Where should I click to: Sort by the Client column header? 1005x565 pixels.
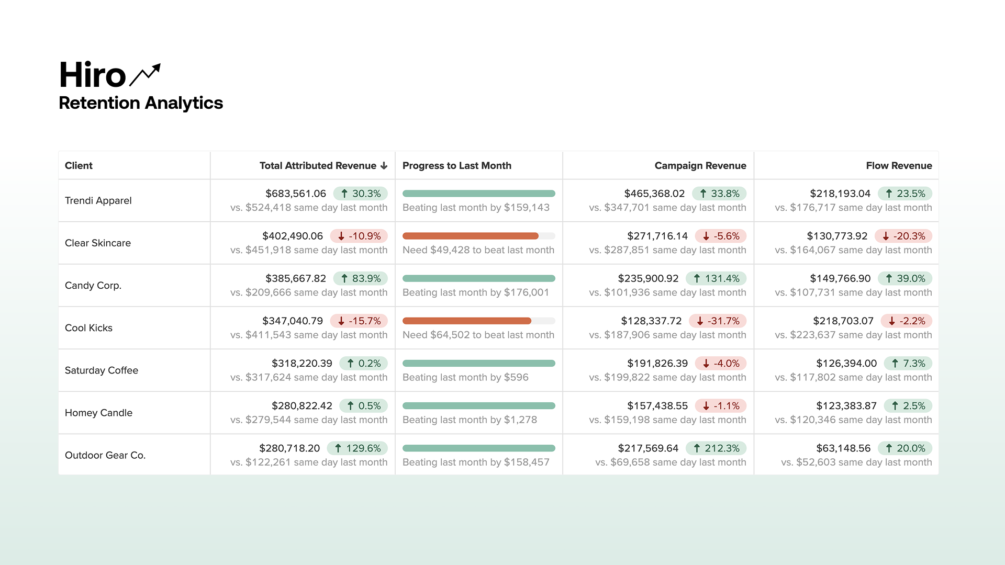(79, 166)
